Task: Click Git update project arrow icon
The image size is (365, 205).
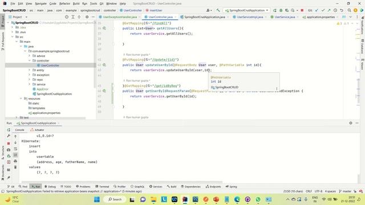Action: tap(317, 10)
